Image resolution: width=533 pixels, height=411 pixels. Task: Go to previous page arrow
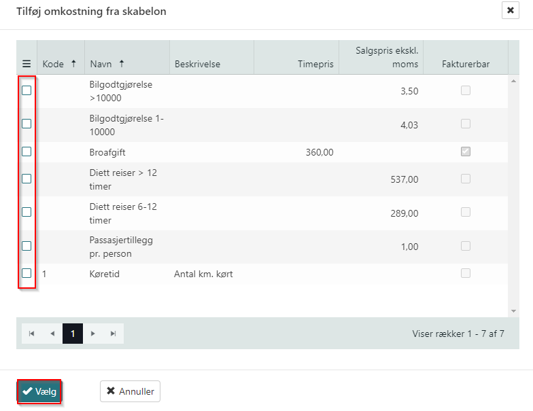(52, 334)
